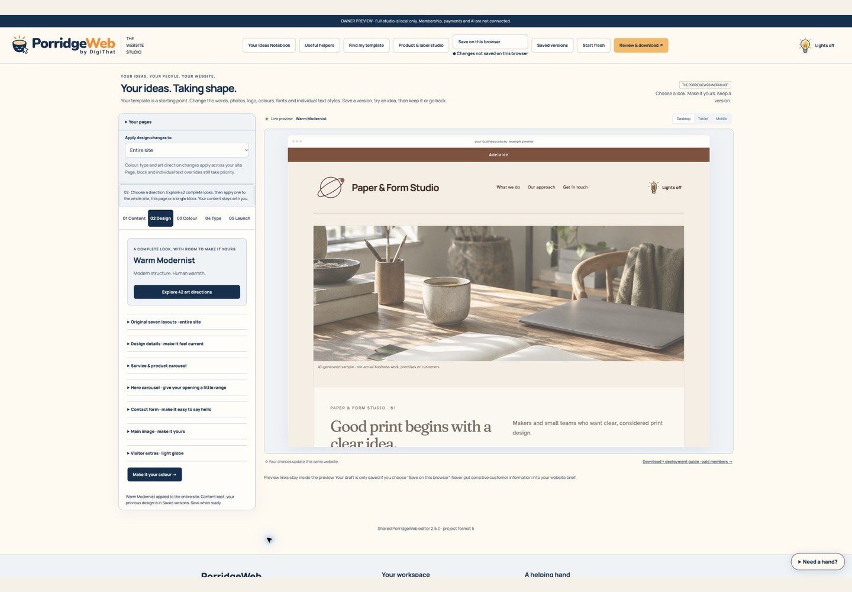
Task: Expand Visitor extras light globe
Action: coord(187,453)
